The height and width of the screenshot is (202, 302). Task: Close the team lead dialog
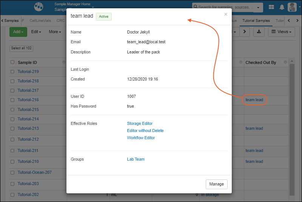pos(226,15)
